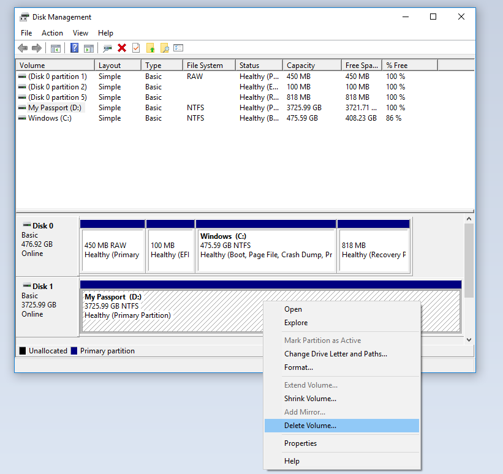Image resolution: width=503 pixels, height=474 pixels.
Task: Select the "(Disk 0 partition 1)" volume row
Action: click(x=58, y=77)
